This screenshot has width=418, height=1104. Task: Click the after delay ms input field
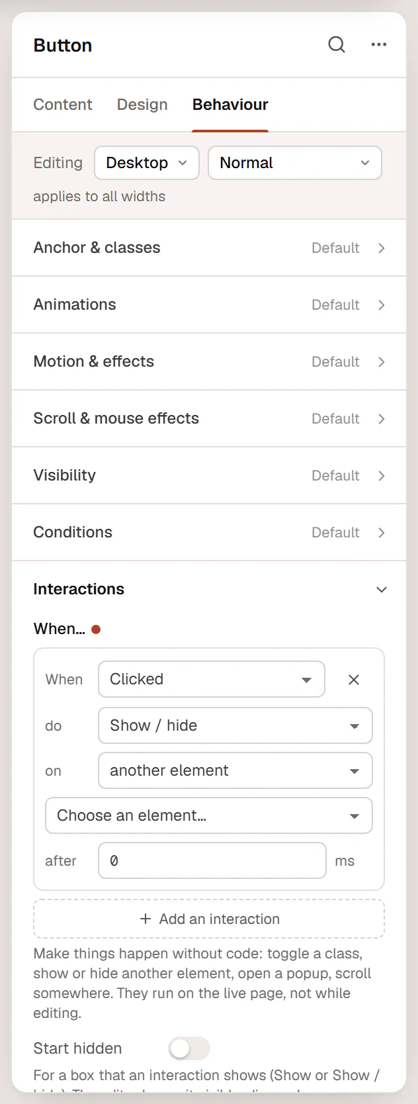click(212, 860)
